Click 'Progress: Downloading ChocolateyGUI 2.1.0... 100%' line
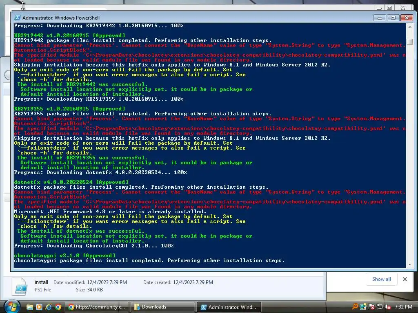Image resolution: width=418 pixels, height=313 pixels. coord(94,246)
